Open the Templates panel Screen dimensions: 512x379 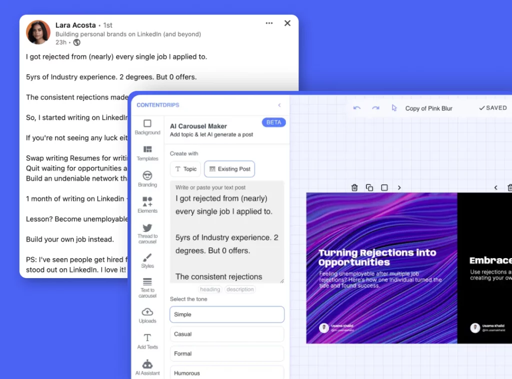click(x=147, y=153)
